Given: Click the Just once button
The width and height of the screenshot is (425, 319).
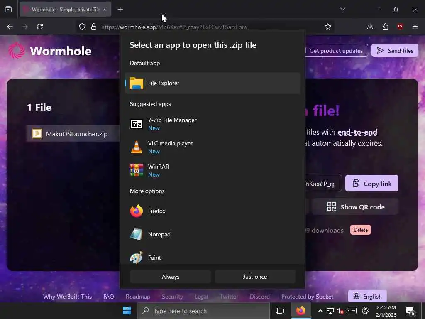Looking at the screenshot, I should pyautogui.click(x=255, y=277).
